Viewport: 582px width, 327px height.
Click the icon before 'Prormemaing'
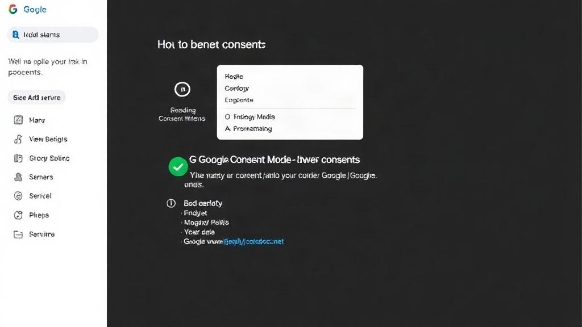pos(227,129)
